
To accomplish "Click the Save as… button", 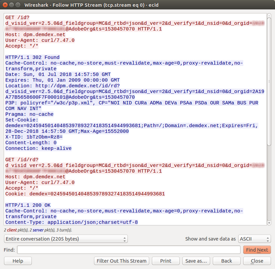I will (196, 261).
